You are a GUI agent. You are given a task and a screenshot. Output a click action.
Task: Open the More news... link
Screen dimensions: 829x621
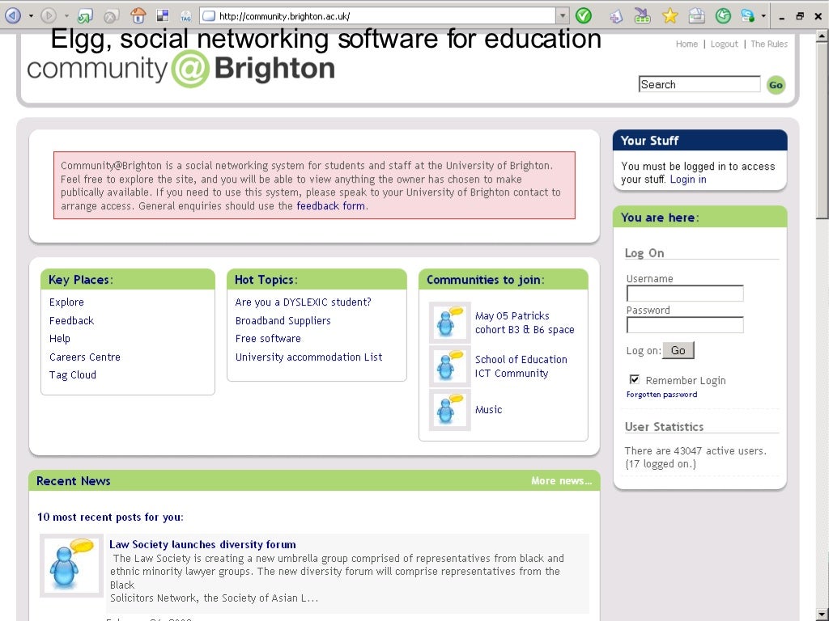562,480
